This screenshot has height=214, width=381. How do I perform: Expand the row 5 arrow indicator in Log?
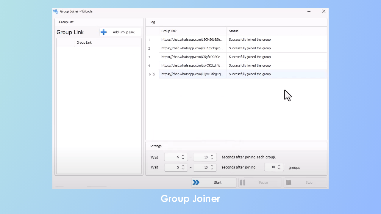[150, 74]
